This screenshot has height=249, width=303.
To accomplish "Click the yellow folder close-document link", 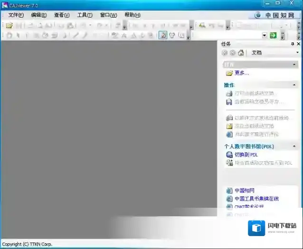I will coord(250,126).
